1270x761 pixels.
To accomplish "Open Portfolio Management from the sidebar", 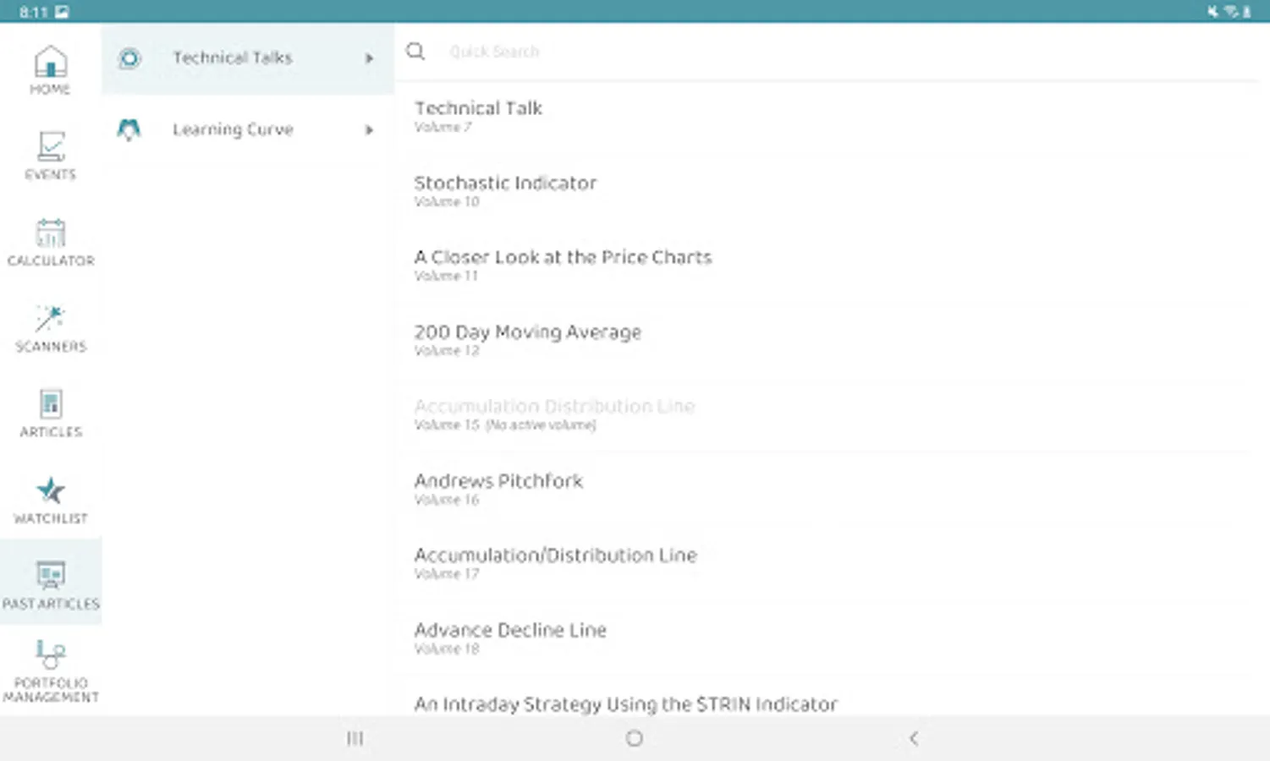I will tap(50, 655).
